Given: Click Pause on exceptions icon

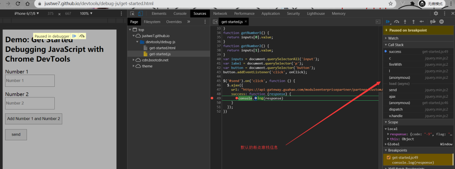Looking at the screenshot, I should coord(442,21).
